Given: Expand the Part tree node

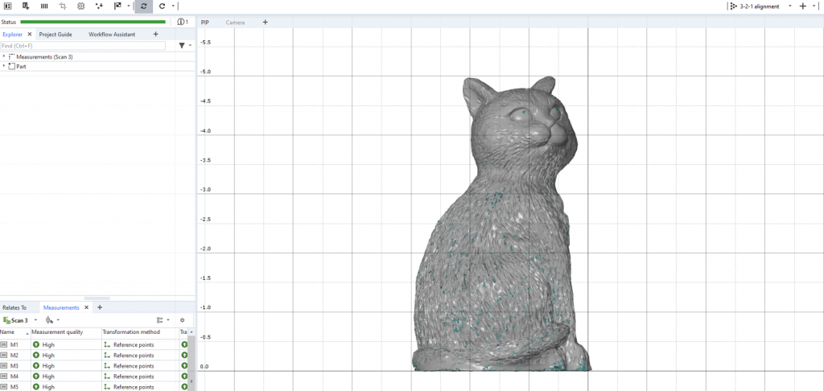Looking at the screenshot, I should pyautogui.click(x=4, y=66).
